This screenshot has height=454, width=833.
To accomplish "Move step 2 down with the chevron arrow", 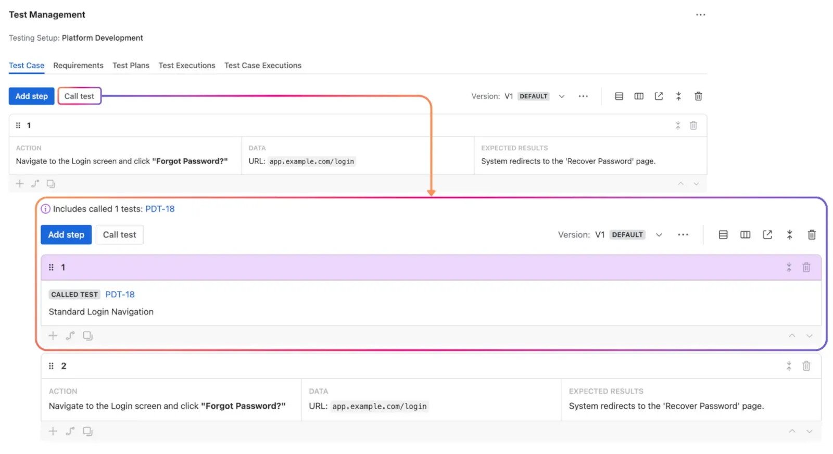I will (809, 431).
